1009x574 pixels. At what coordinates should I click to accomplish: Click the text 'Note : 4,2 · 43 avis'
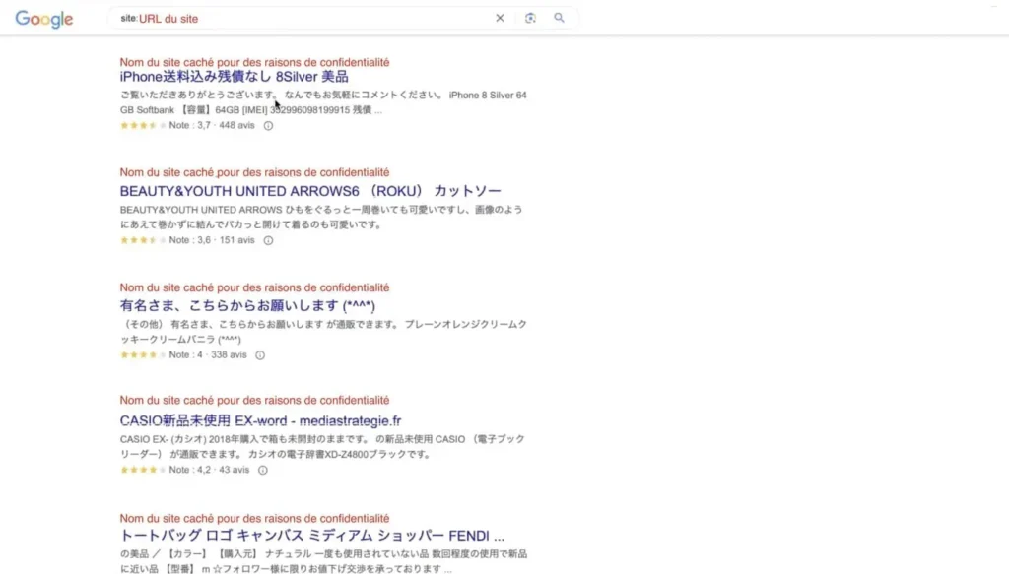coord(209,470)
